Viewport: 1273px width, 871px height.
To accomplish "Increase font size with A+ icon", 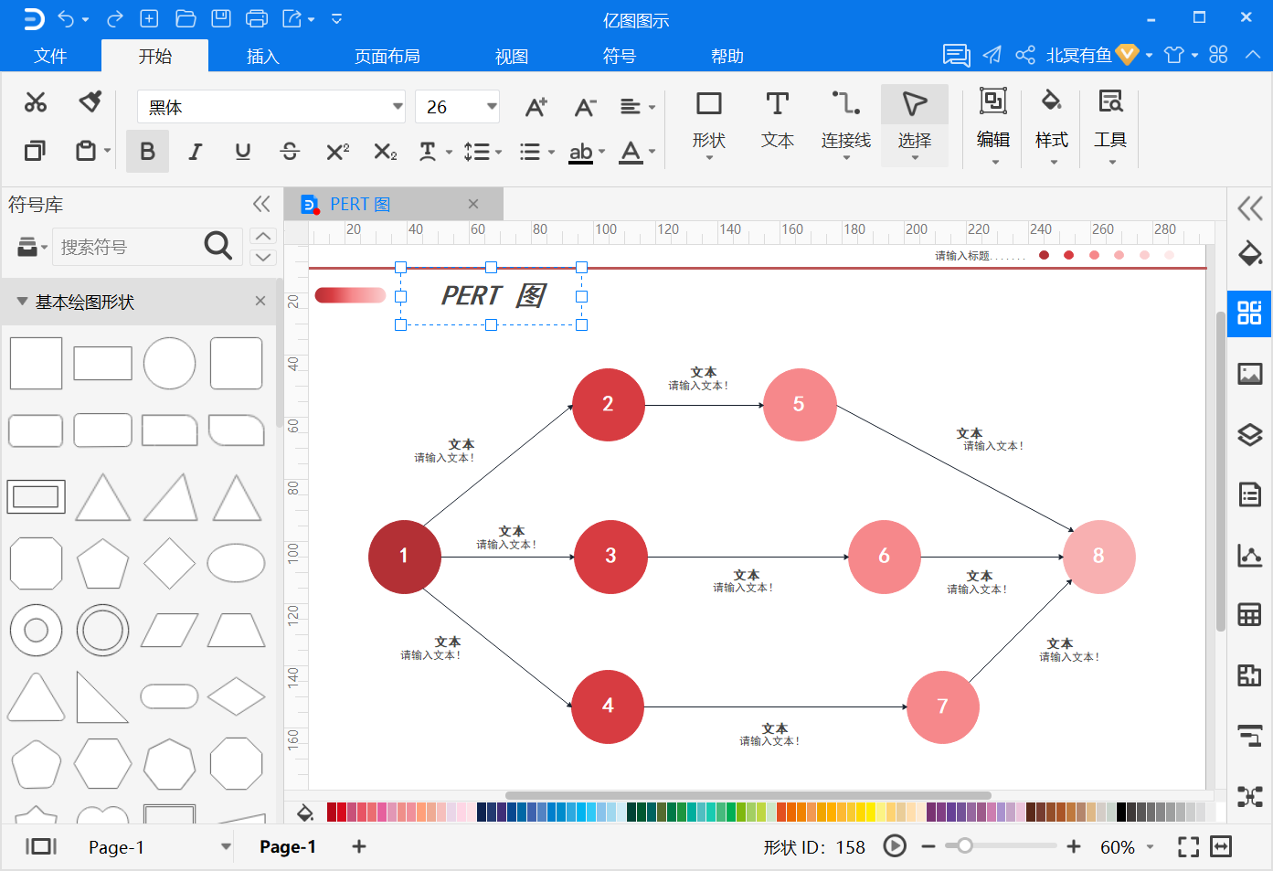I will (x=536, y=107).
